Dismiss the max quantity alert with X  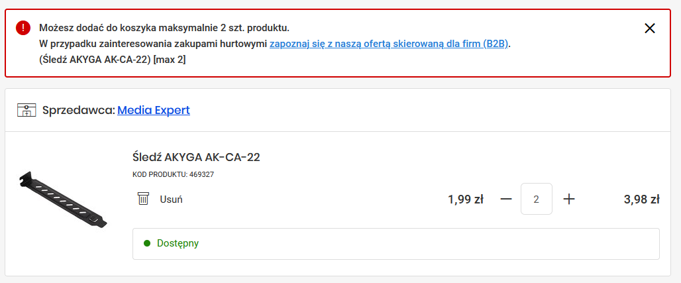point(650,28)
